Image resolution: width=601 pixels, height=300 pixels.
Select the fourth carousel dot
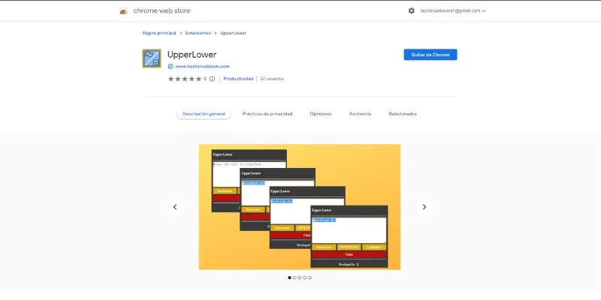[x=305, y=277]
